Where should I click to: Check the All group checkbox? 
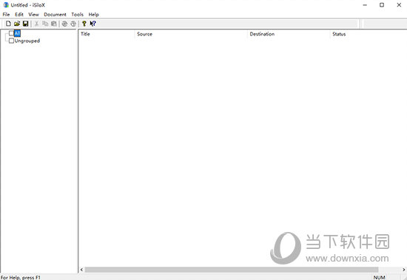point(11,33)
